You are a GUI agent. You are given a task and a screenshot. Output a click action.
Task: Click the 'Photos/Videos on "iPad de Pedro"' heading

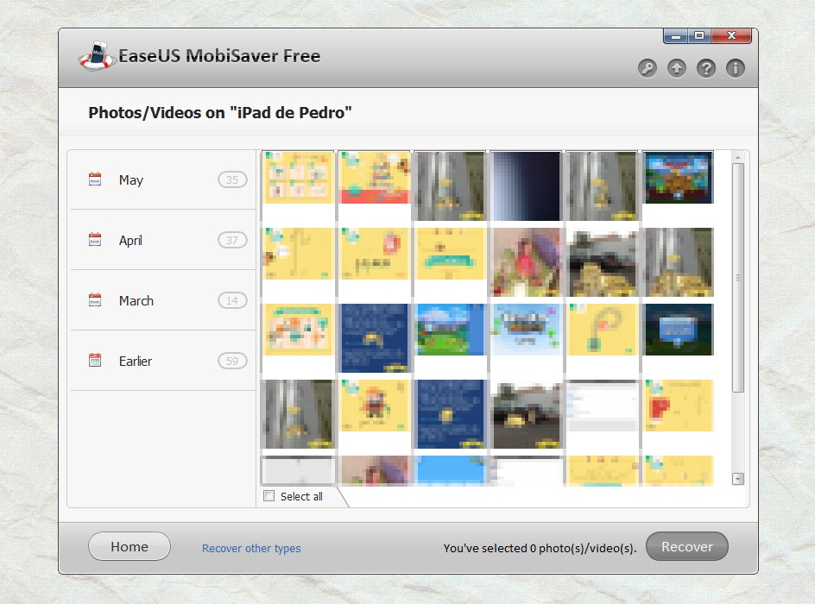pyautogui.click(x=220, y=113)
